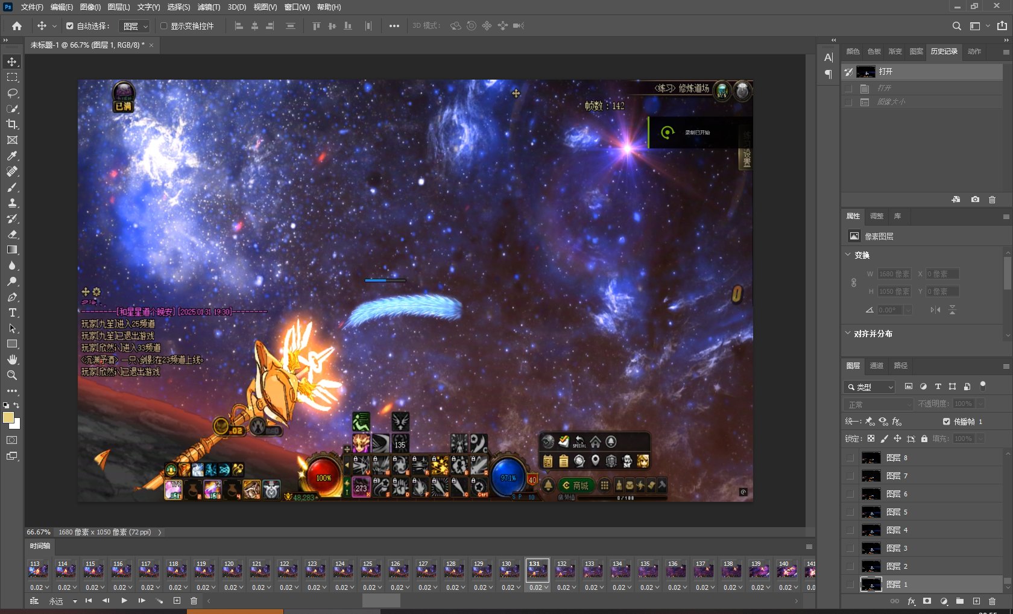Create new snapshot camera icon in History

(x=975, y=200)
